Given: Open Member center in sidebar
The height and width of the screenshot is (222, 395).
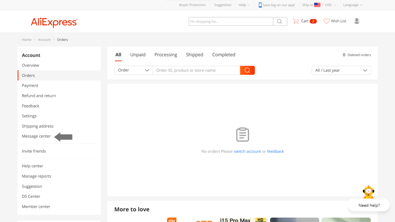Looking at the screenshot, I should [36, 207].
